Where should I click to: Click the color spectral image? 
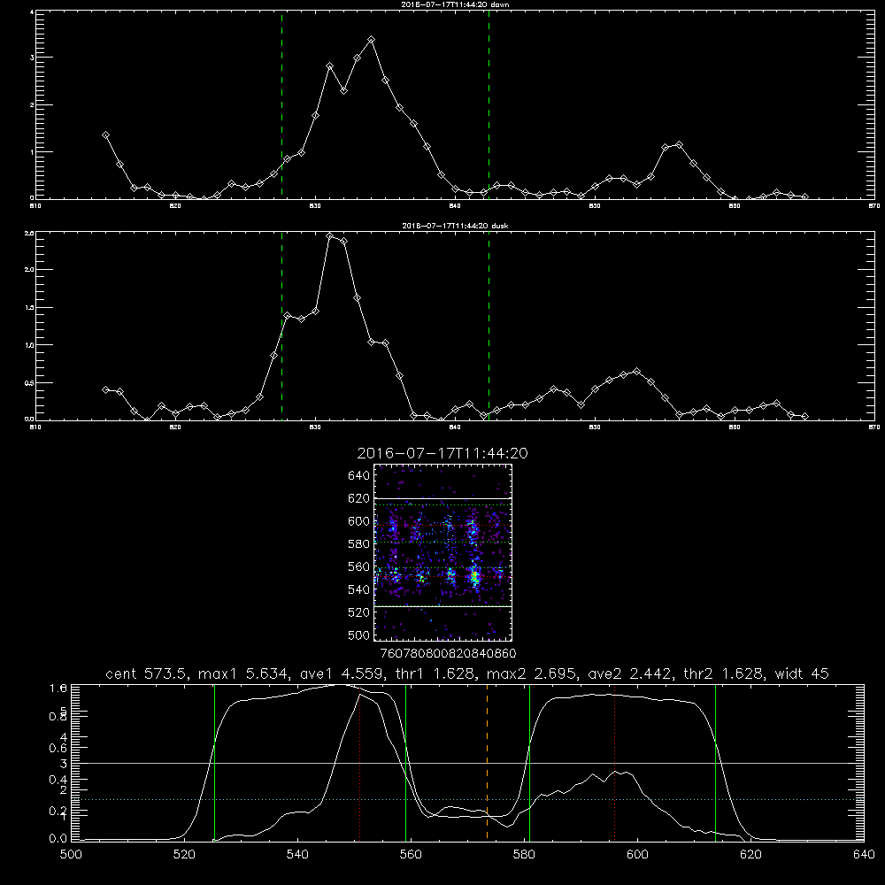[x=443, y=552]
